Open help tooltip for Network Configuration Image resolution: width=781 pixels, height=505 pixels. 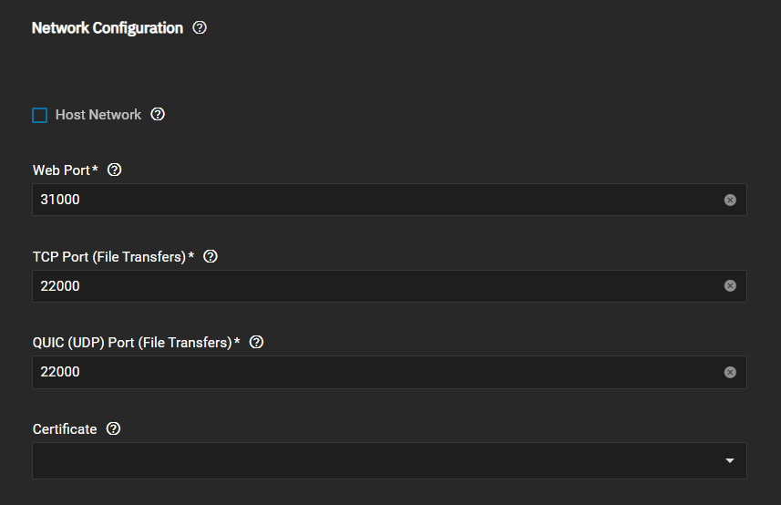200,28
